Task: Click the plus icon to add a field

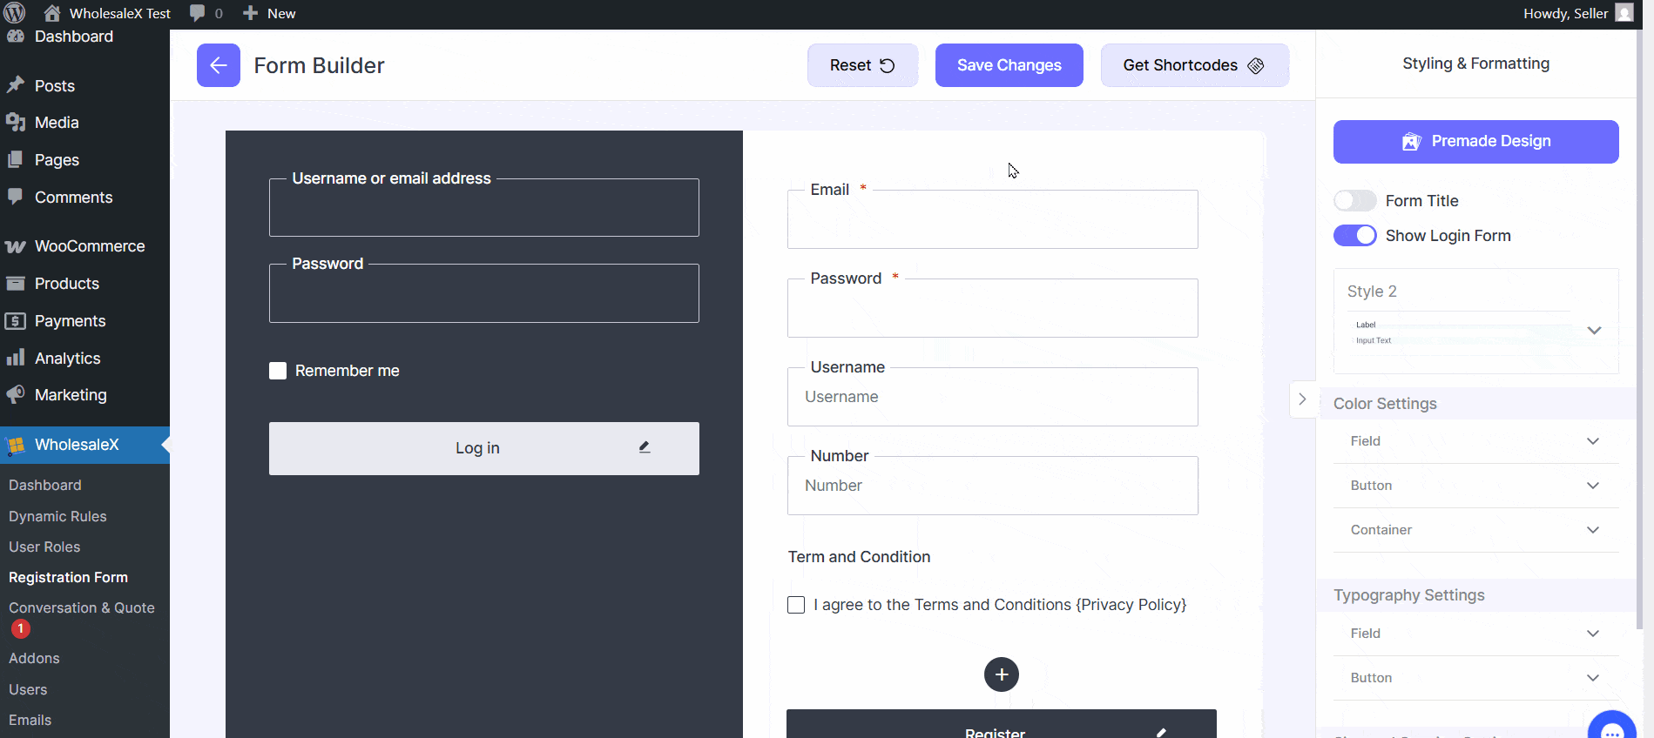Action: (1001, 674)
